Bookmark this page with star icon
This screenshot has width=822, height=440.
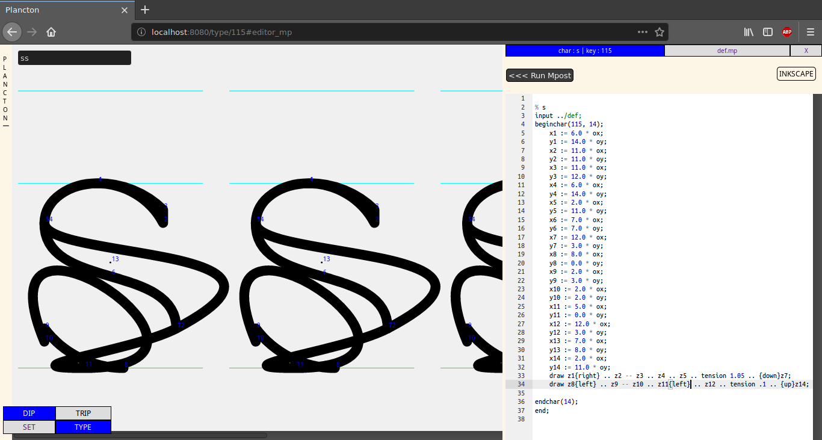[x=660, y=32]
